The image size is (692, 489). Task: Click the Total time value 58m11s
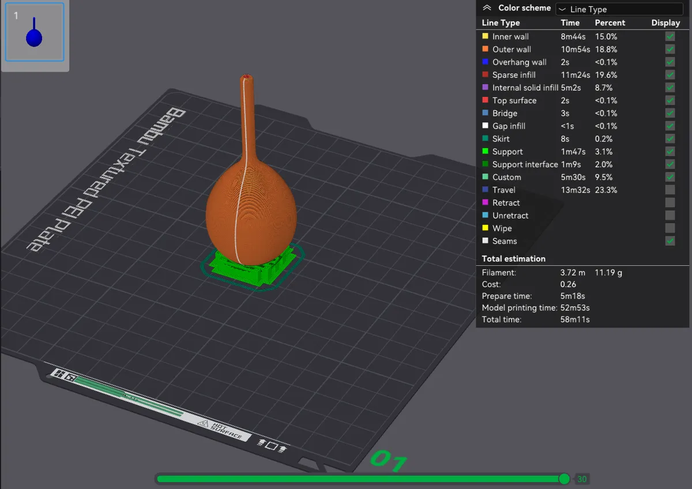click(575, 319)
